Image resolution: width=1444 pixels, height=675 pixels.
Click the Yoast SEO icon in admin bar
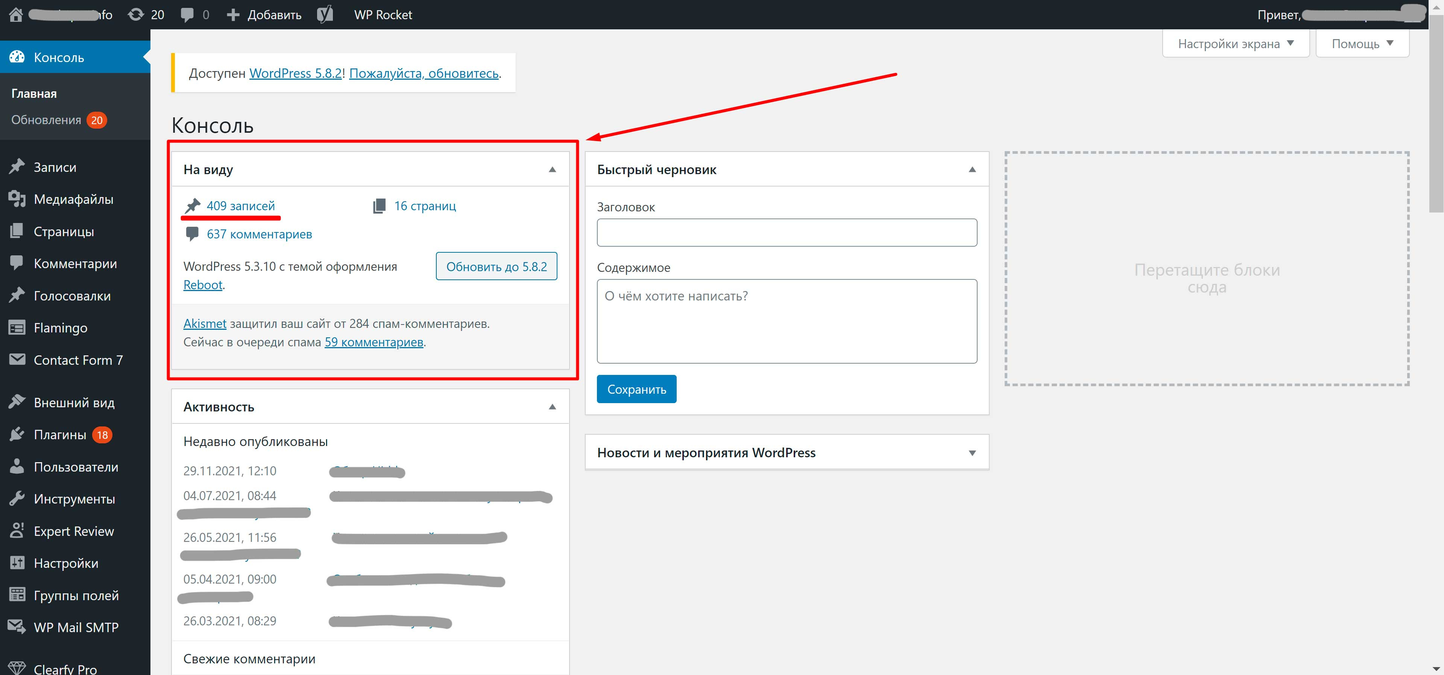pyautogui.click(x=325, y=15)
